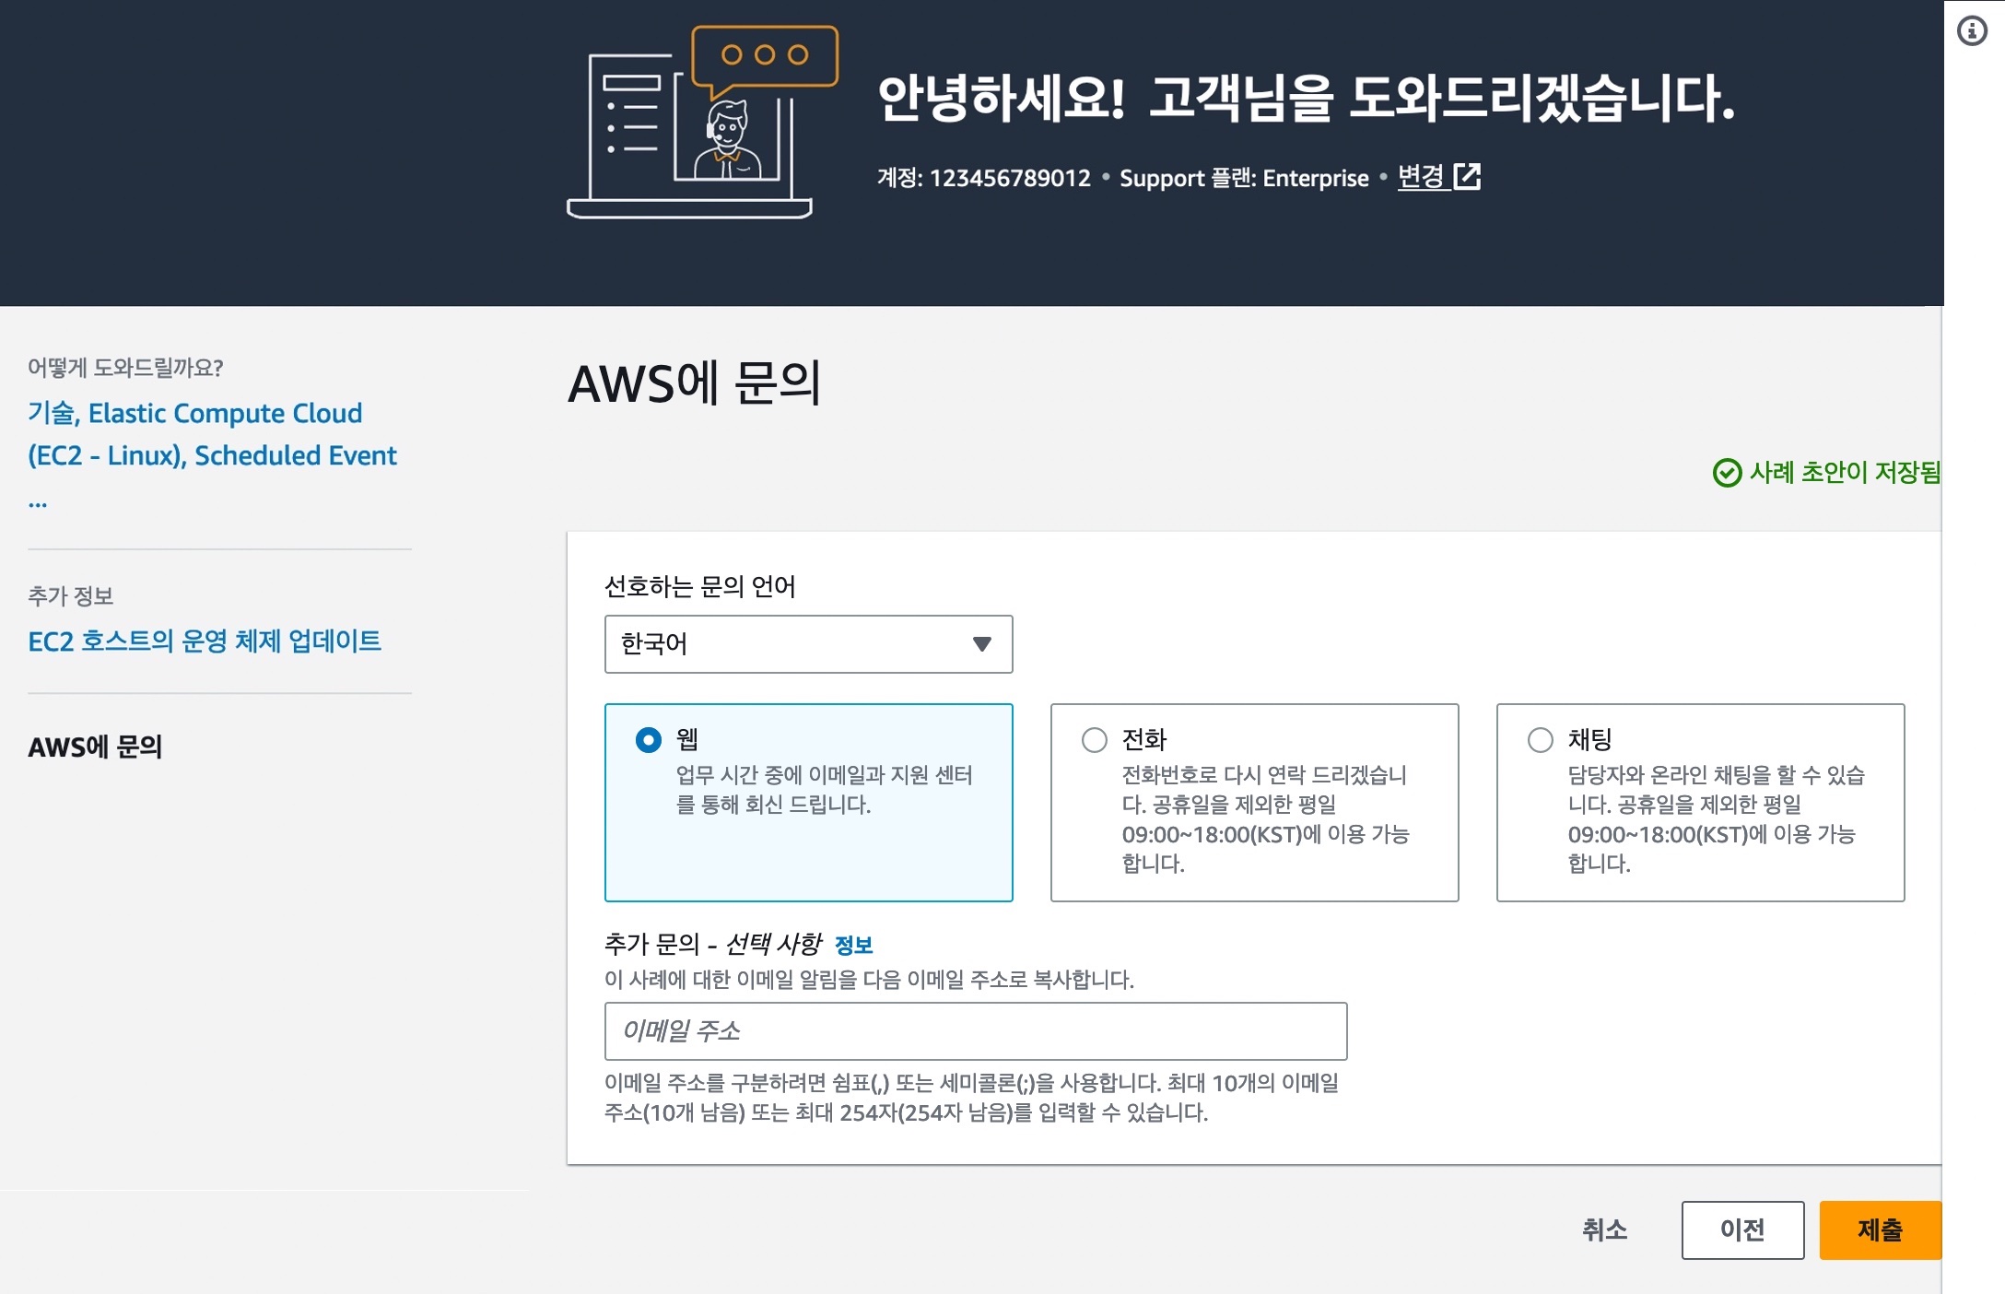This screenshot has width=2005, height=1294.
Task: Click the 전화번호로 다시 연락 description text
Action: tap(1265, 819)
